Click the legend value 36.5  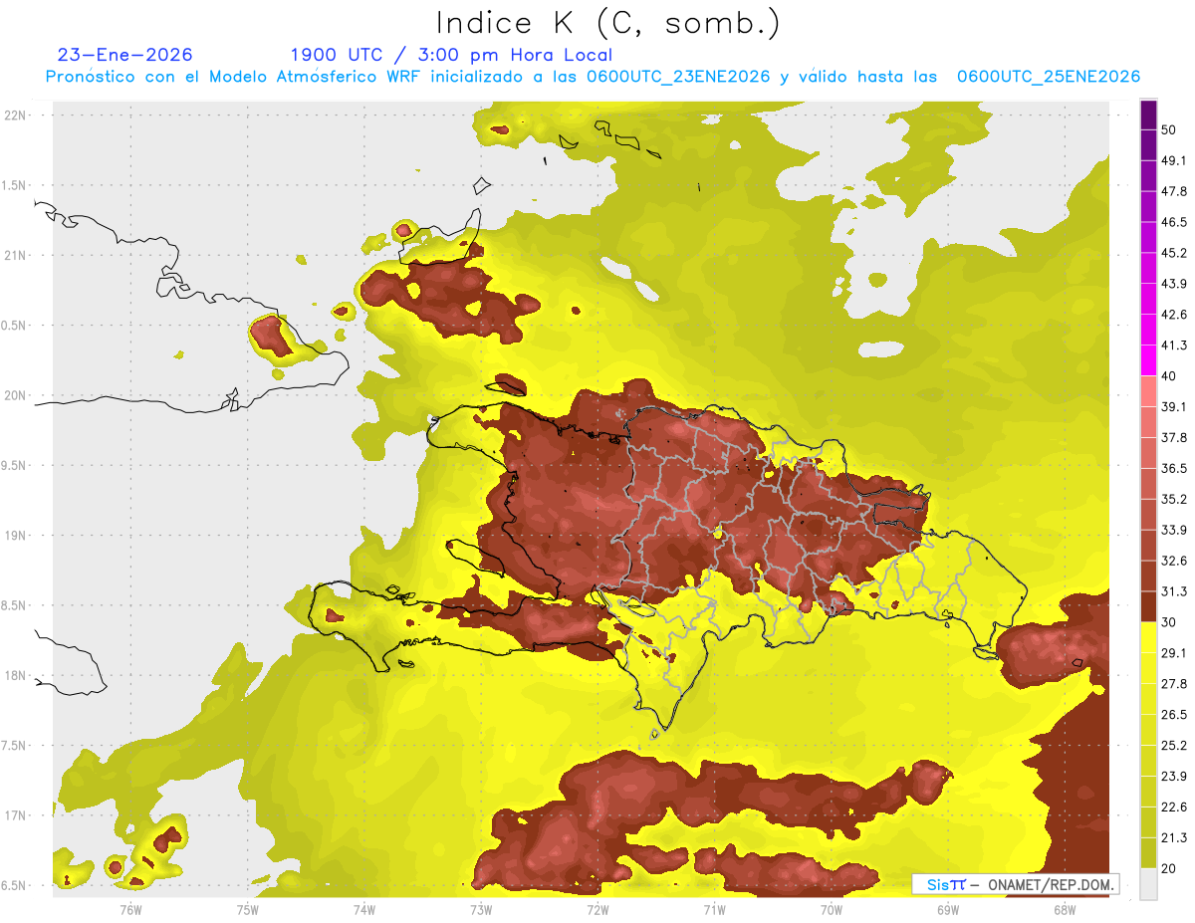click(1174, 468)
